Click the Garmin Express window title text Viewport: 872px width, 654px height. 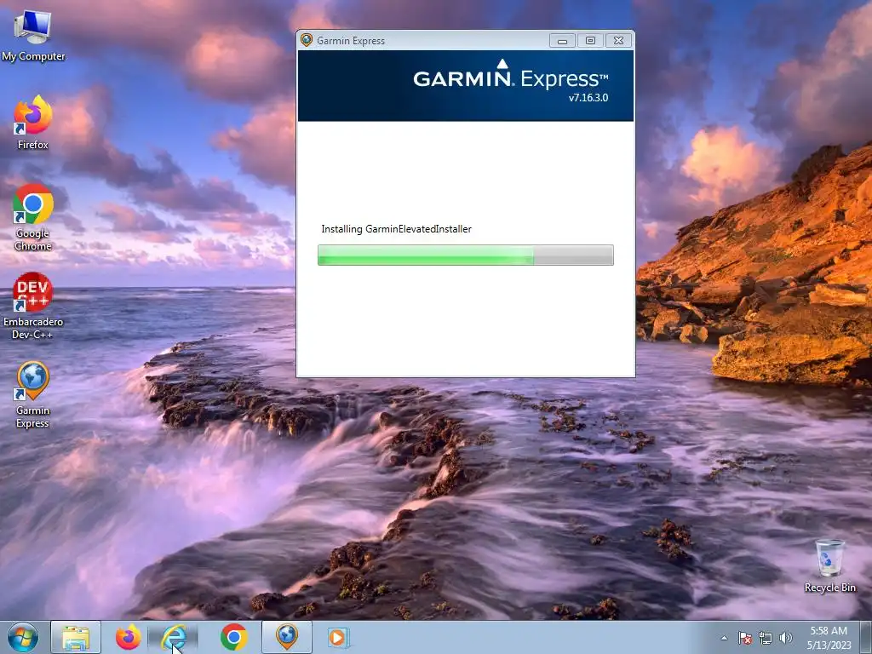[x=351, y=41]
